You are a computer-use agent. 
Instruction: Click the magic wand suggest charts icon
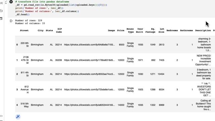coord(18,117)
